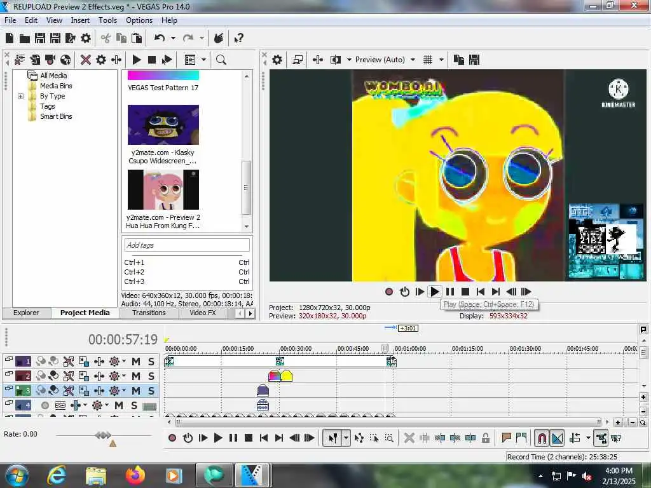Click Split Screen View icon
Viewport: 651px width, 488px height.
point(336,60)
